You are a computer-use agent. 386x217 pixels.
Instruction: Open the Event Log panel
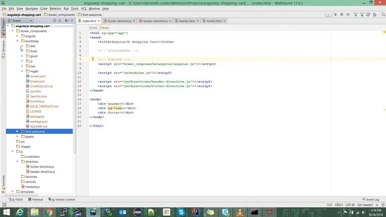[x=371, y=200]
